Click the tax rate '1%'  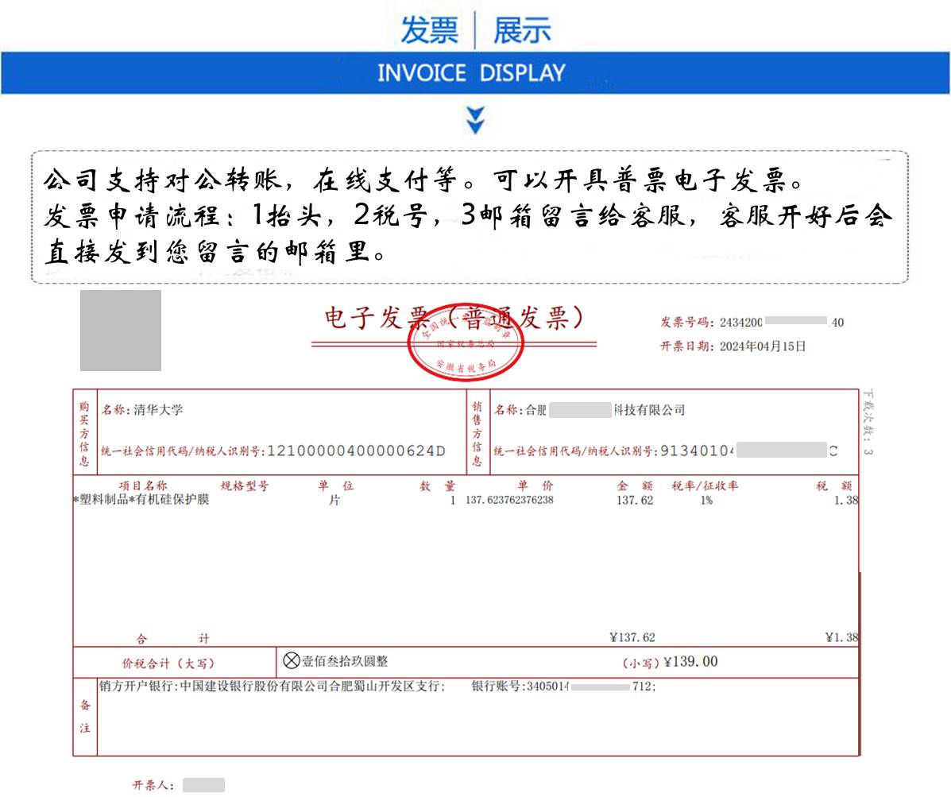click(706, 500)
